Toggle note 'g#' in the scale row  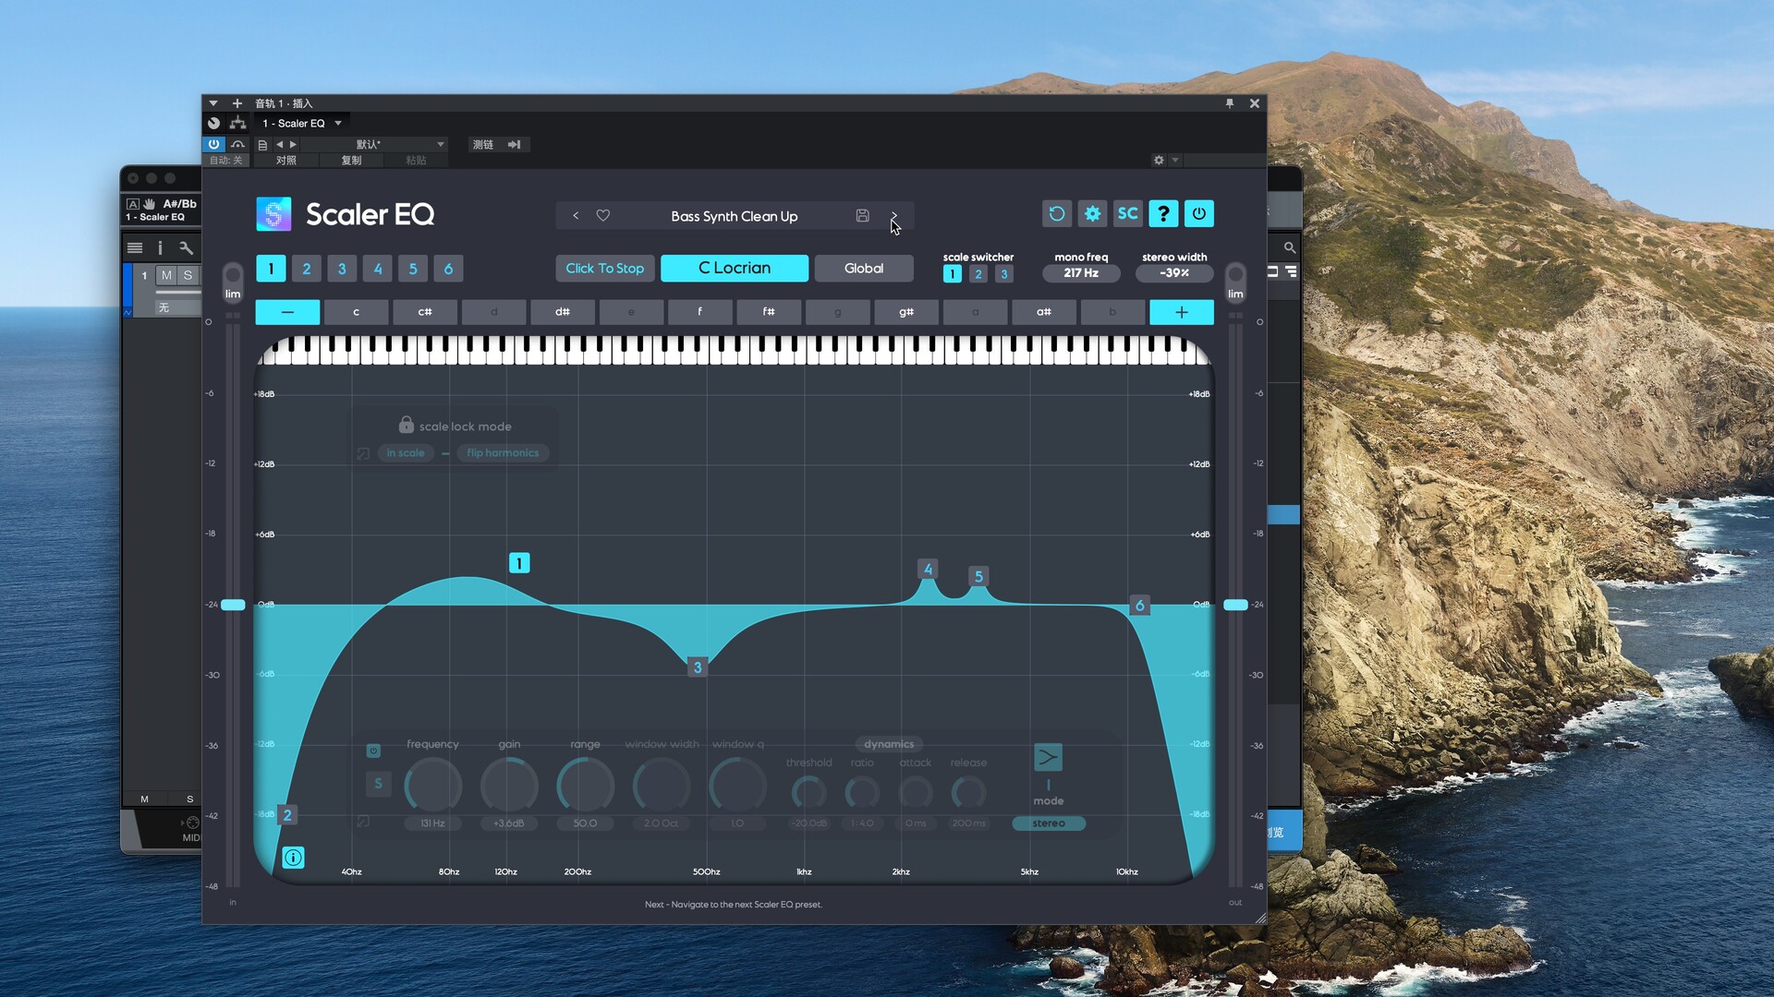click(x=906, y=312)
